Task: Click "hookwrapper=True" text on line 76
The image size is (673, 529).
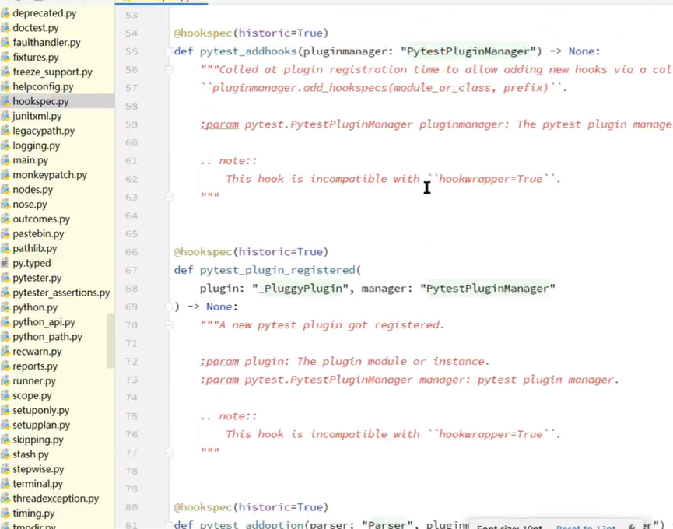Action: point(491,434)
